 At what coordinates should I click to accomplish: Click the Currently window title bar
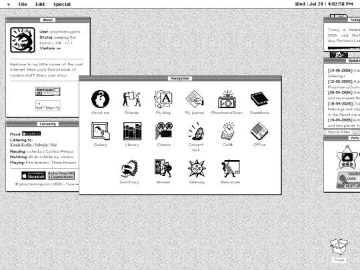[43, 124]
